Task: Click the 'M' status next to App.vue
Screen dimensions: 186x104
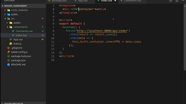Action: click(42, 40)
